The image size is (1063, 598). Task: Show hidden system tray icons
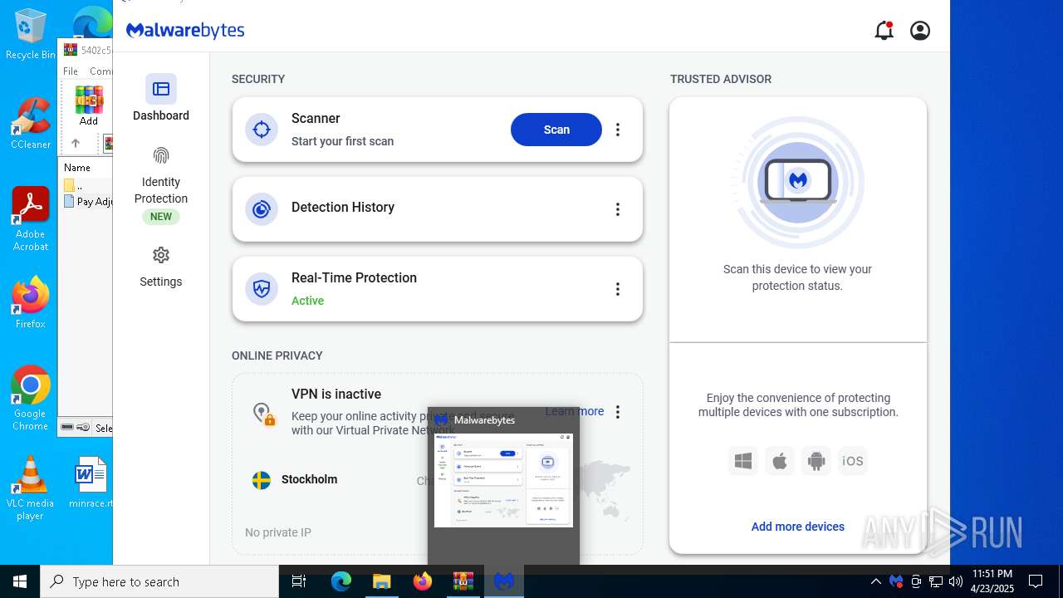point(876,581)
